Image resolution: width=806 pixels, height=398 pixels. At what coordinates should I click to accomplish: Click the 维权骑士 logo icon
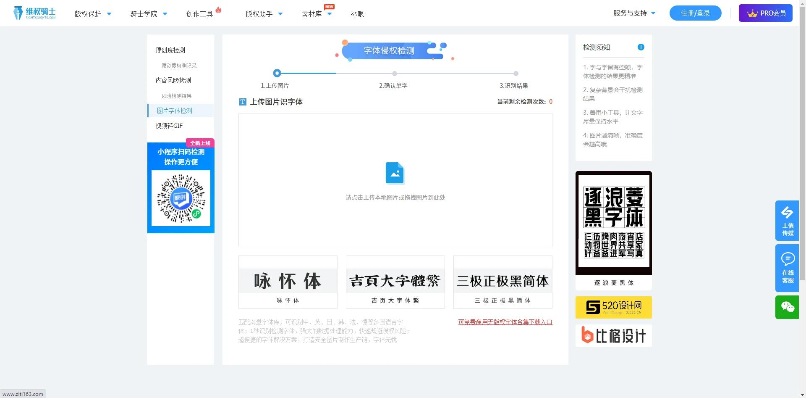18,13
